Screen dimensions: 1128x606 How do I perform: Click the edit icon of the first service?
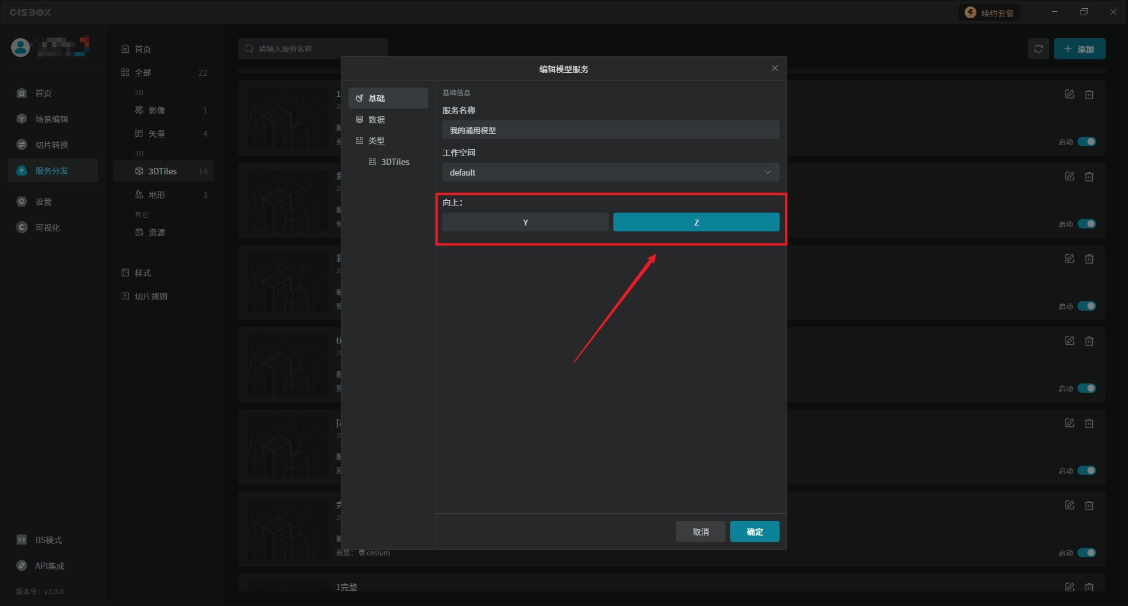pyautogui.click(x=1069, y=95)
